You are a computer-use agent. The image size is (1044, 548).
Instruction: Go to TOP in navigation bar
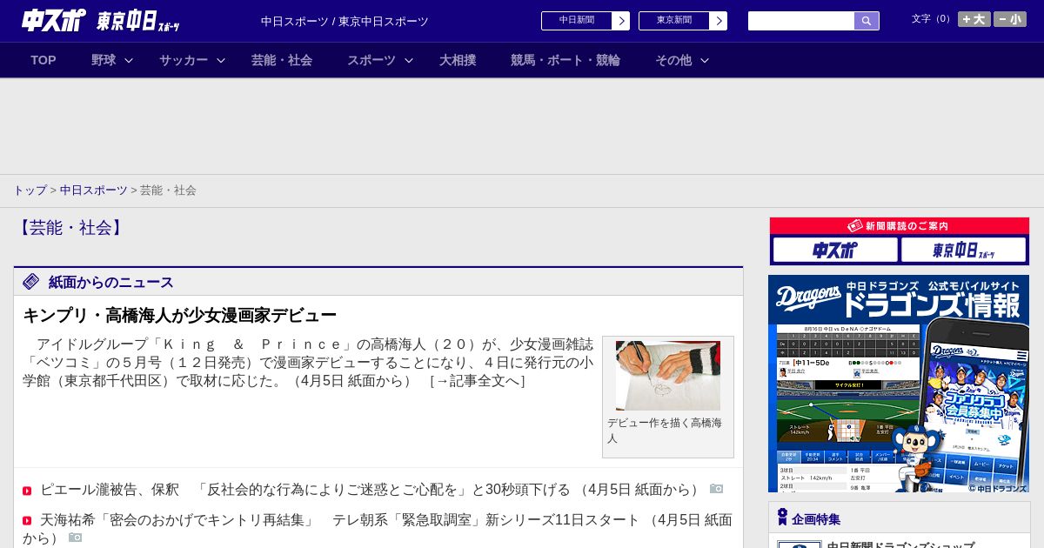(43, 60)
